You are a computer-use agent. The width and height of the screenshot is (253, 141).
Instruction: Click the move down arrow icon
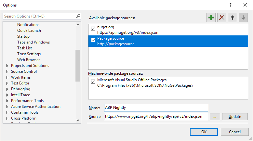(x=243, y=18)
